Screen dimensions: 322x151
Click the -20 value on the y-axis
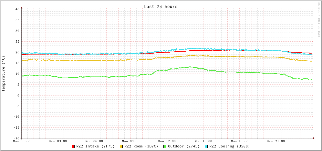tap(16, 138)
